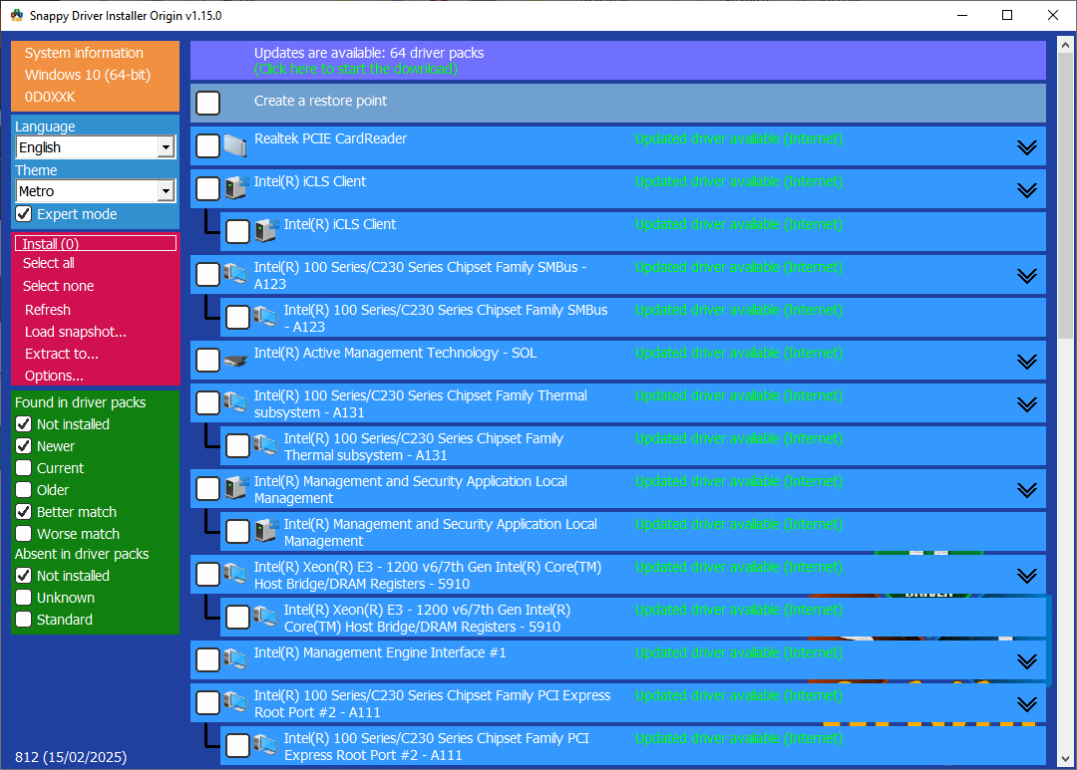Click the Thermal subsystem device icon

(236, 403)
